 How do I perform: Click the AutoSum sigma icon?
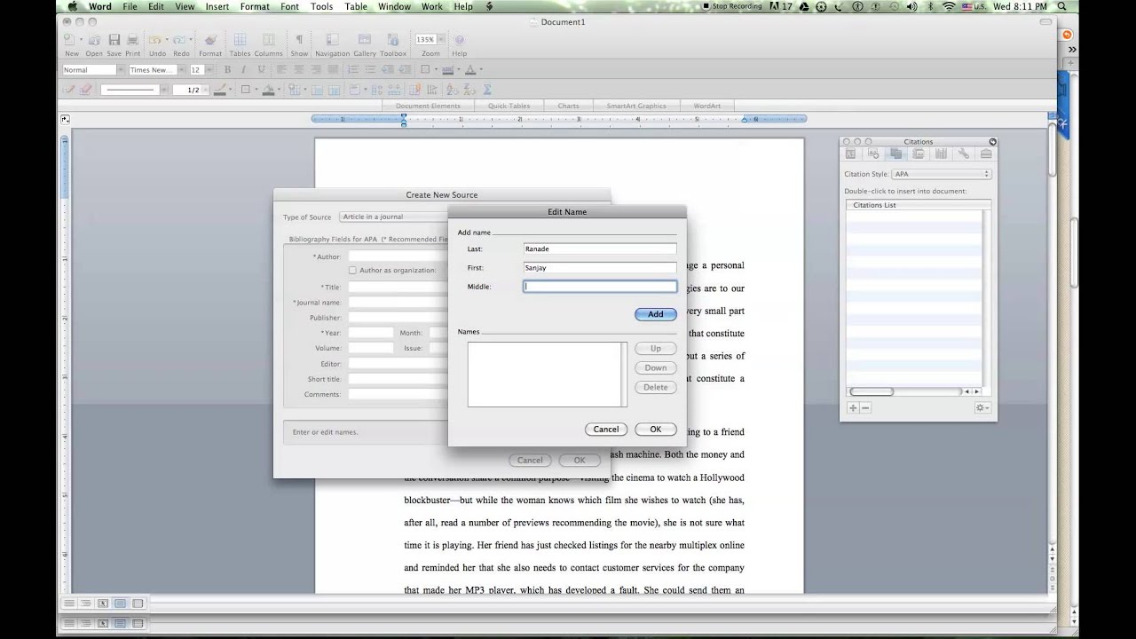487,90
